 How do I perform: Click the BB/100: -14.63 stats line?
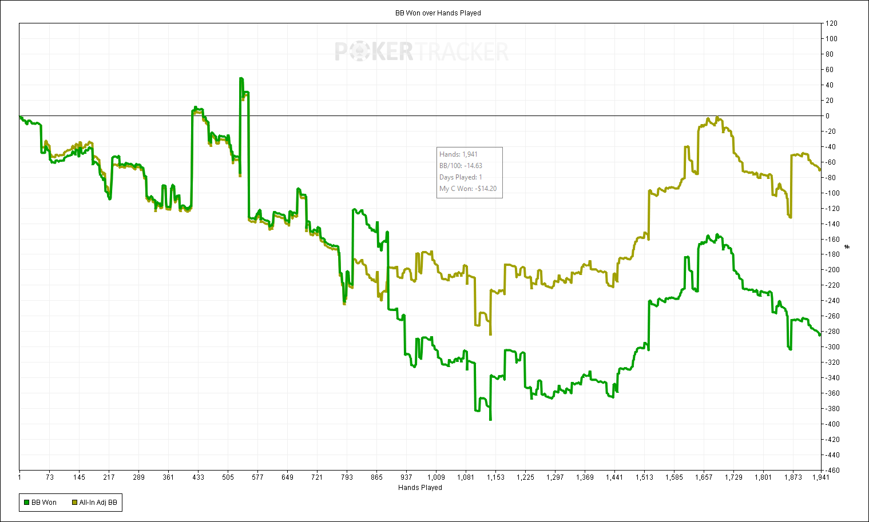[461, 166]
